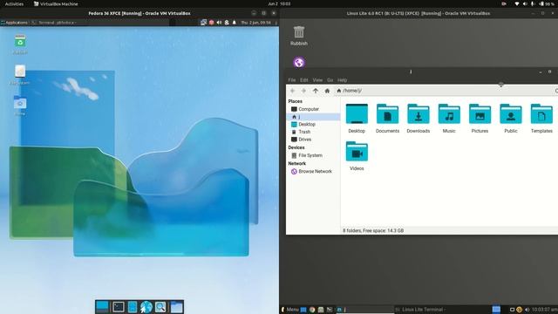558x314 pixels.
Task: Open home folder from Fedora dock
Action: [176, 306]
